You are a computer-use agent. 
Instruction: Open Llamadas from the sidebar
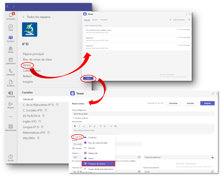coord(11,72)
